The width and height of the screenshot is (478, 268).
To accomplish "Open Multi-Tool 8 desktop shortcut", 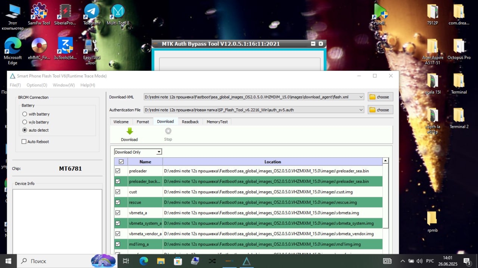I will tap(118, 14).
